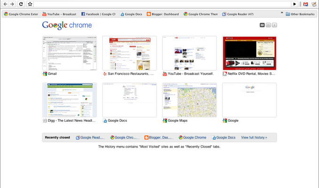The width and height of the screenshot is (319, 188).
Task: Bookmark this page using the star icon
Action: click(30, 4)
